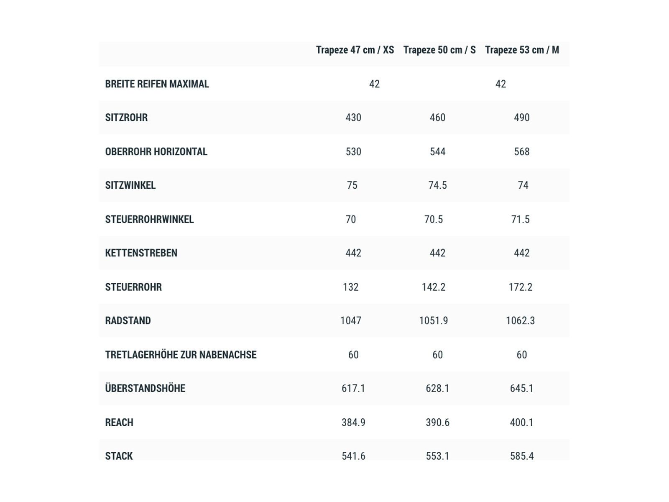The width and height of the screenshot is (669, 502).
Task: Click the Trapeze 53 cm / M header
Action: tap(522, 50)
